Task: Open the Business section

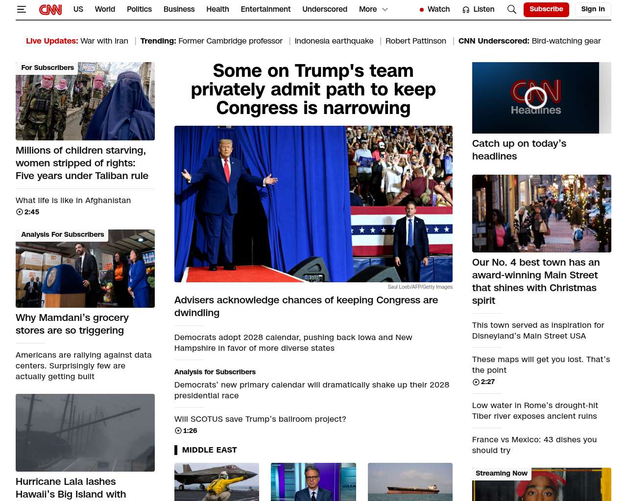Action: tap(179, 9)
